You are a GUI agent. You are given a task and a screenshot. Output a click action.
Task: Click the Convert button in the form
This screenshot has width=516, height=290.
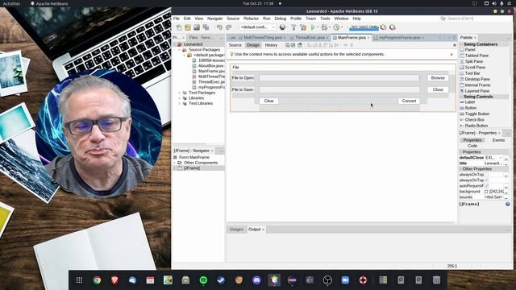tap(409, 101)
